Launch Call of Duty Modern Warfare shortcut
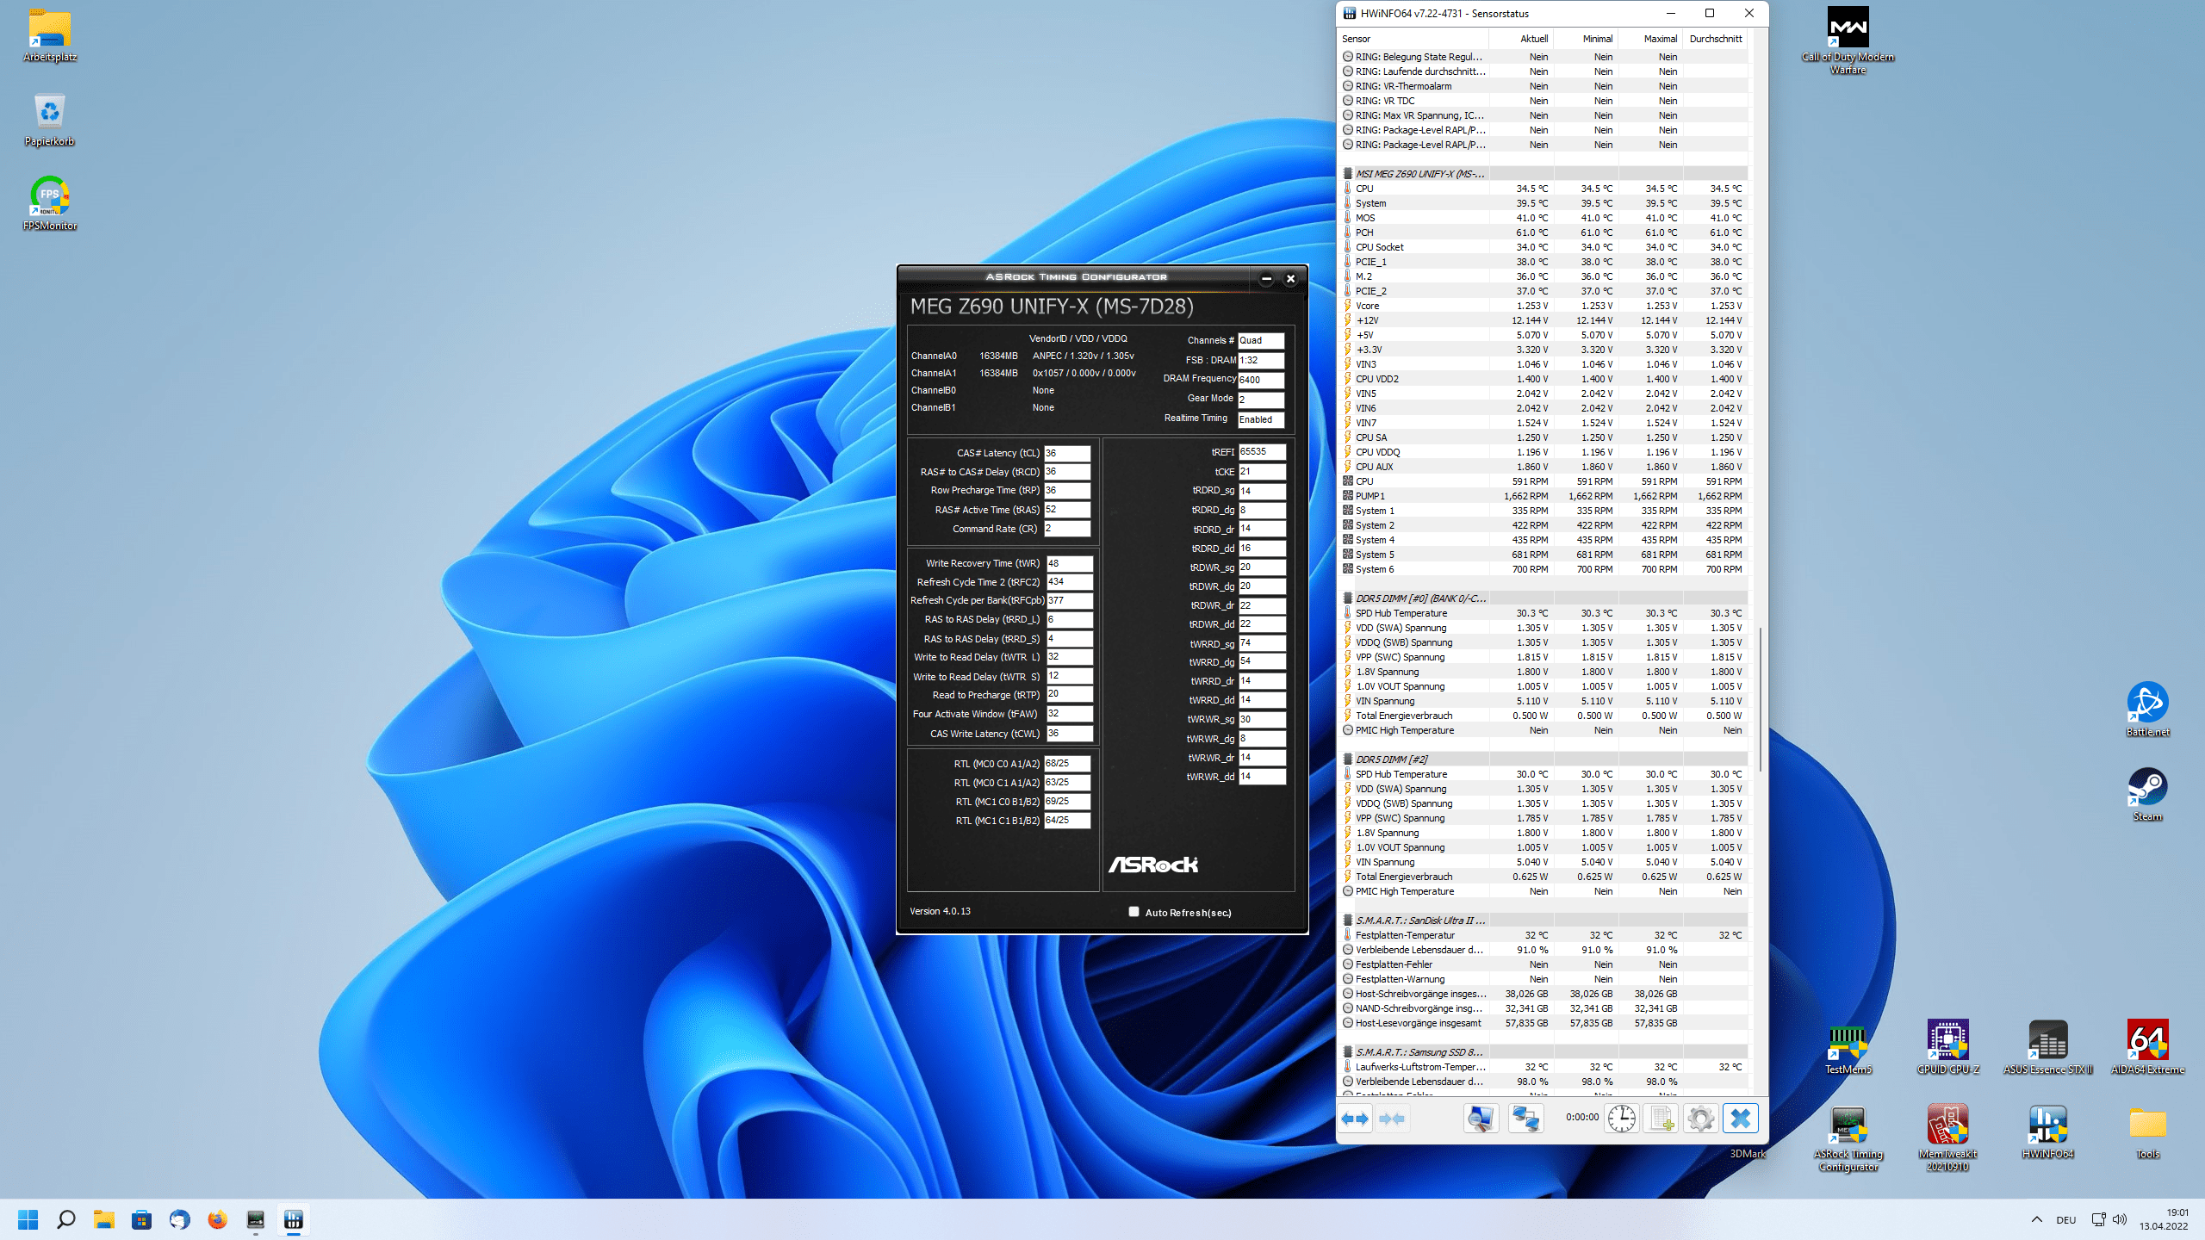Image resolution: width=2205 pixels, height=1240 pixels. [1848, 41]
